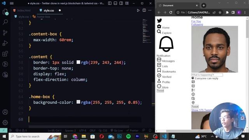Image resolution: width=249 pixels, height=140 pixels.
Task: Open a new browser tab
Action: [203, 5]
